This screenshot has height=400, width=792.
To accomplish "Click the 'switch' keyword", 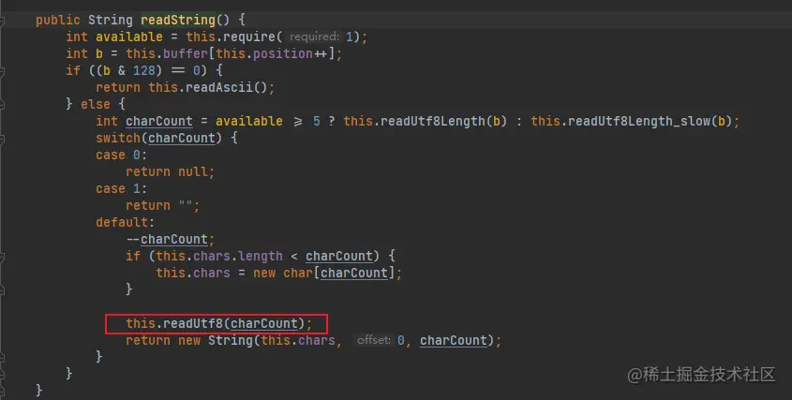I will pos(118,138).
